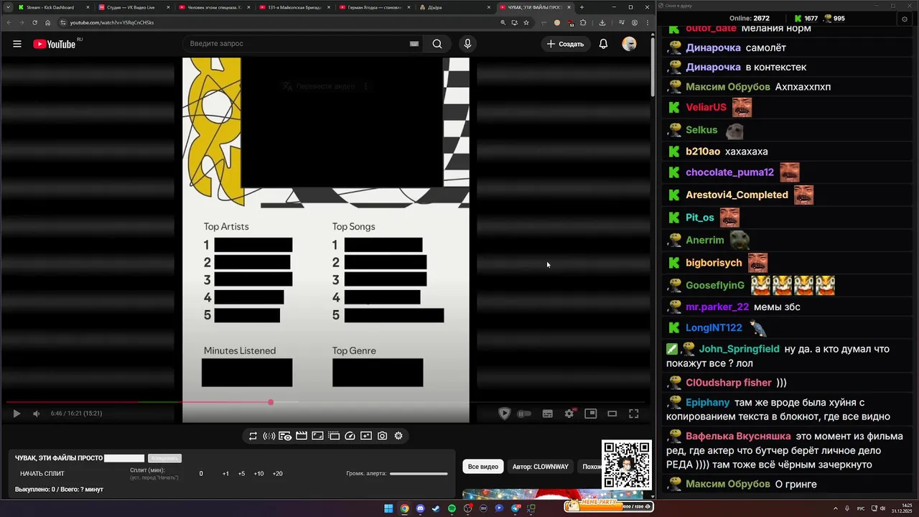This screenshot has height=517, width=919.
Task: Take a screenshot with the camera icon
Action: (382, 436)
